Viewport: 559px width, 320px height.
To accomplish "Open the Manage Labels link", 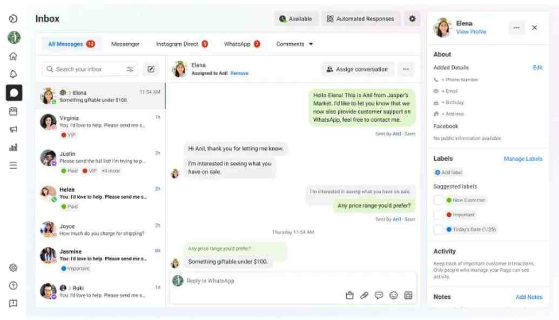I will pyautogui.click(x=523, y=159).
